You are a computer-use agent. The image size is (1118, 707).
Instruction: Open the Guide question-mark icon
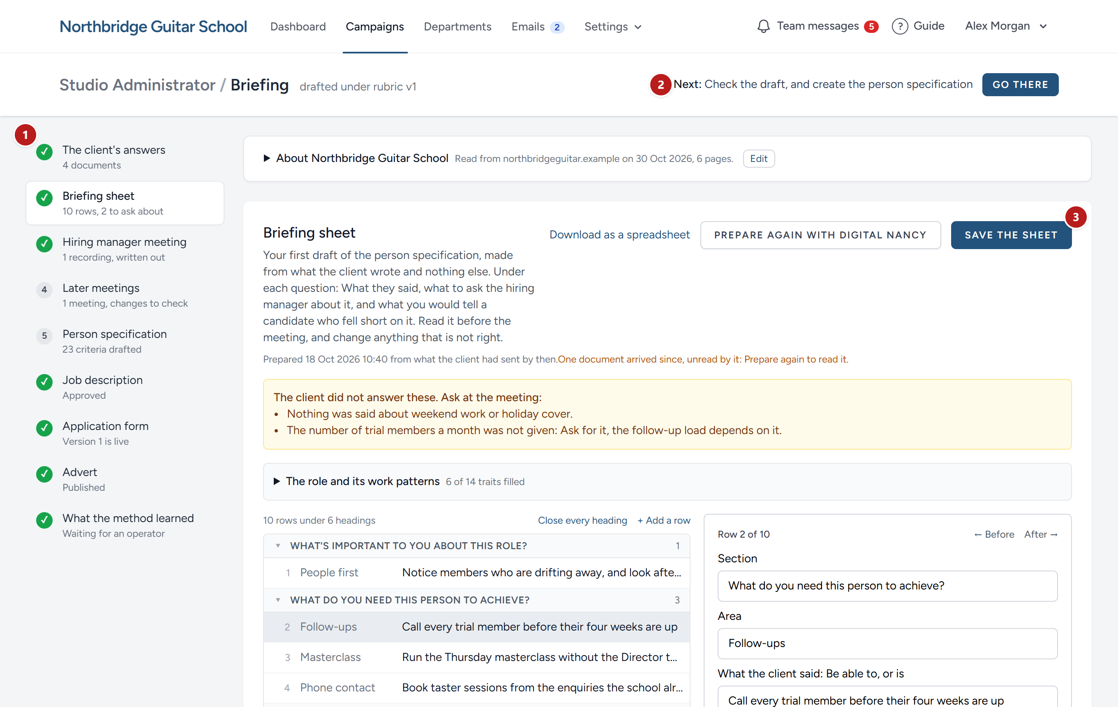click(900, 26)
